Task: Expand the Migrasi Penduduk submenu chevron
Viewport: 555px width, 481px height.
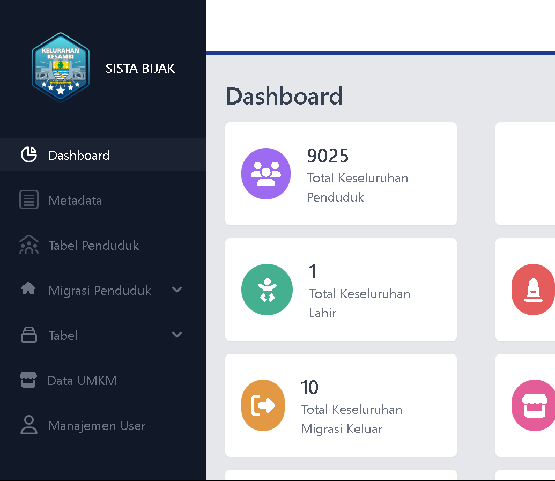Action: (x=177, y=290)
